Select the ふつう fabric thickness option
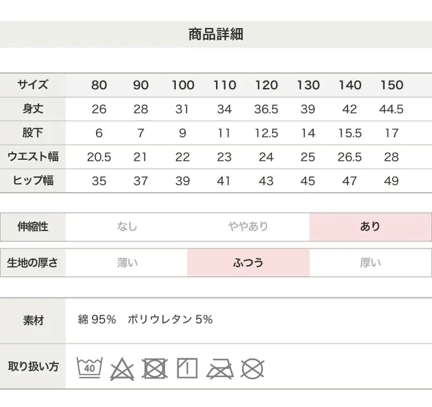Viewport: 432px width, 407px height. click(248, 263)
